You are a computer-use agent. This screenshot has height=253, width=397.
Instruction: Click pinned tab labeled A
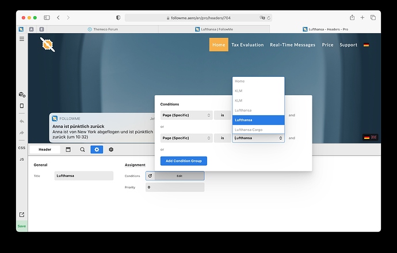pyautogui.click(x=32, y=29)
